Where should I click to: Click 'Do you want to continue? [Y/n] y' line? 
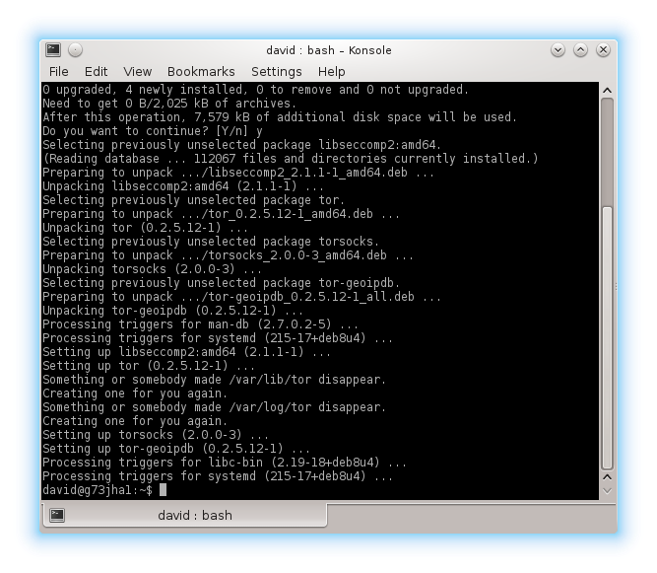click(x=153, y=131)
